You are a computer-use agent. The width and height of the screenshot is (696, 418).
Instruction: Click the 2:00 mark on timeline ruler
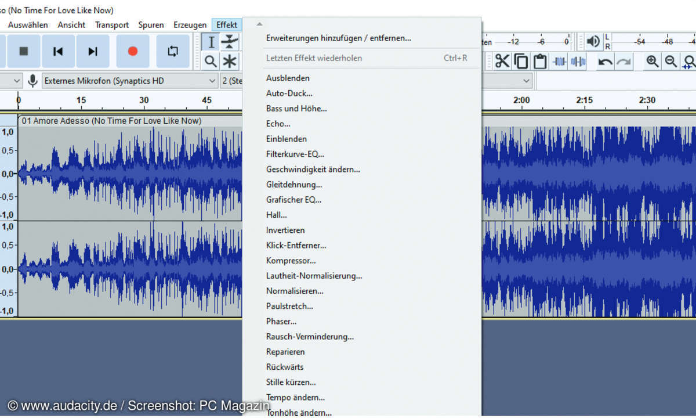[521, 100]
